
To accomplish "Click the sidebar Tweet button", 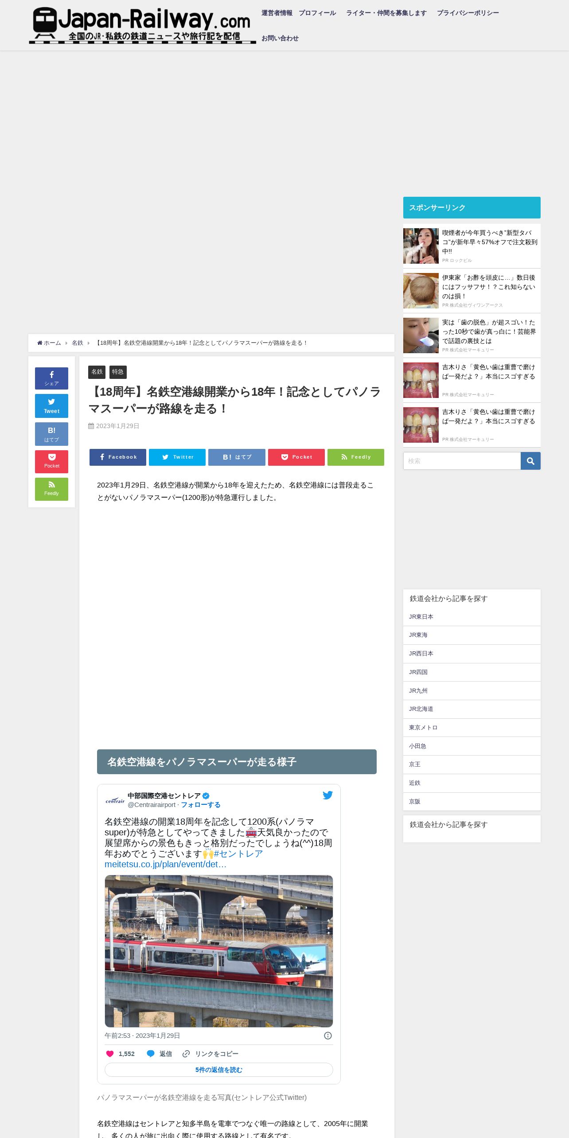I will tap(51, 406).
